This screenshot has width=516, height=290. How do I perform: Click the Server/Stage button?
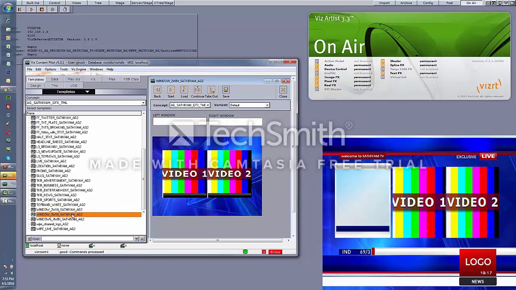click(x=142, y=3)
